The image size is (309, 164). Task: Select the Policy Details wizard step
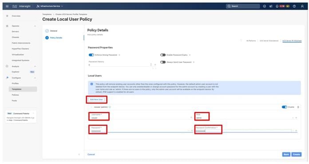tap(54, 38)
